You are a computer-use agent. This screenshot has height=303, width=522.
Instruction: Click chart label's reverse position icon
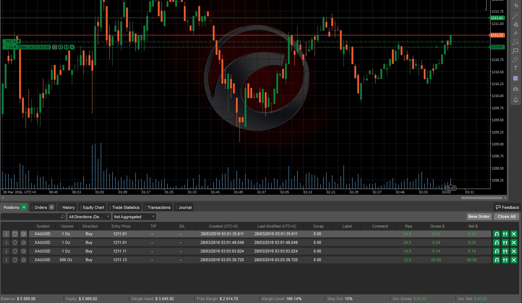pyautogui.click(x=60, y=47)
